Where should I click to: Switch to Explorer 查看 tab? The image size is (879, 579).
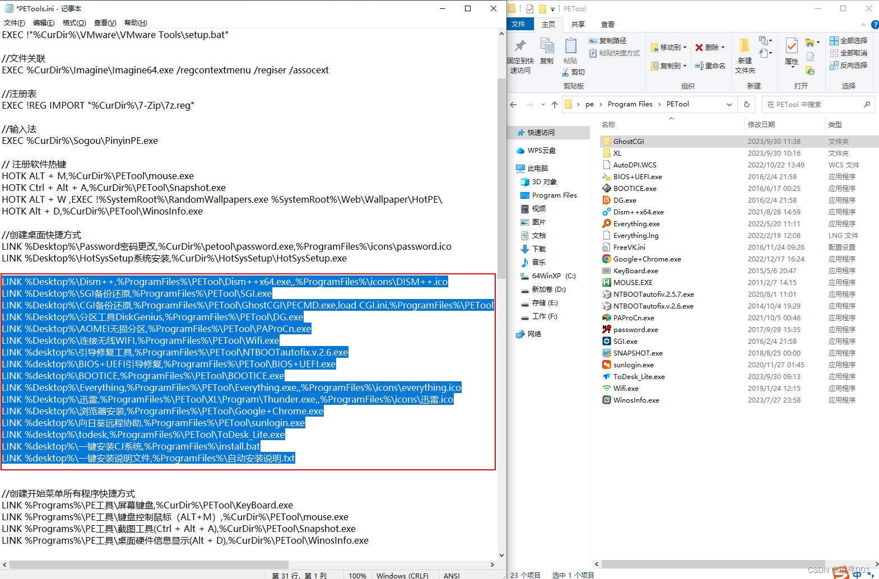[607, 25]
